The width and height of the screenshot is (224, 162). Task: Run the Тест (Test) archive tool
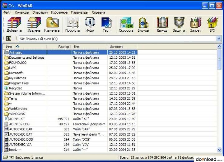[x=106, y=24]
